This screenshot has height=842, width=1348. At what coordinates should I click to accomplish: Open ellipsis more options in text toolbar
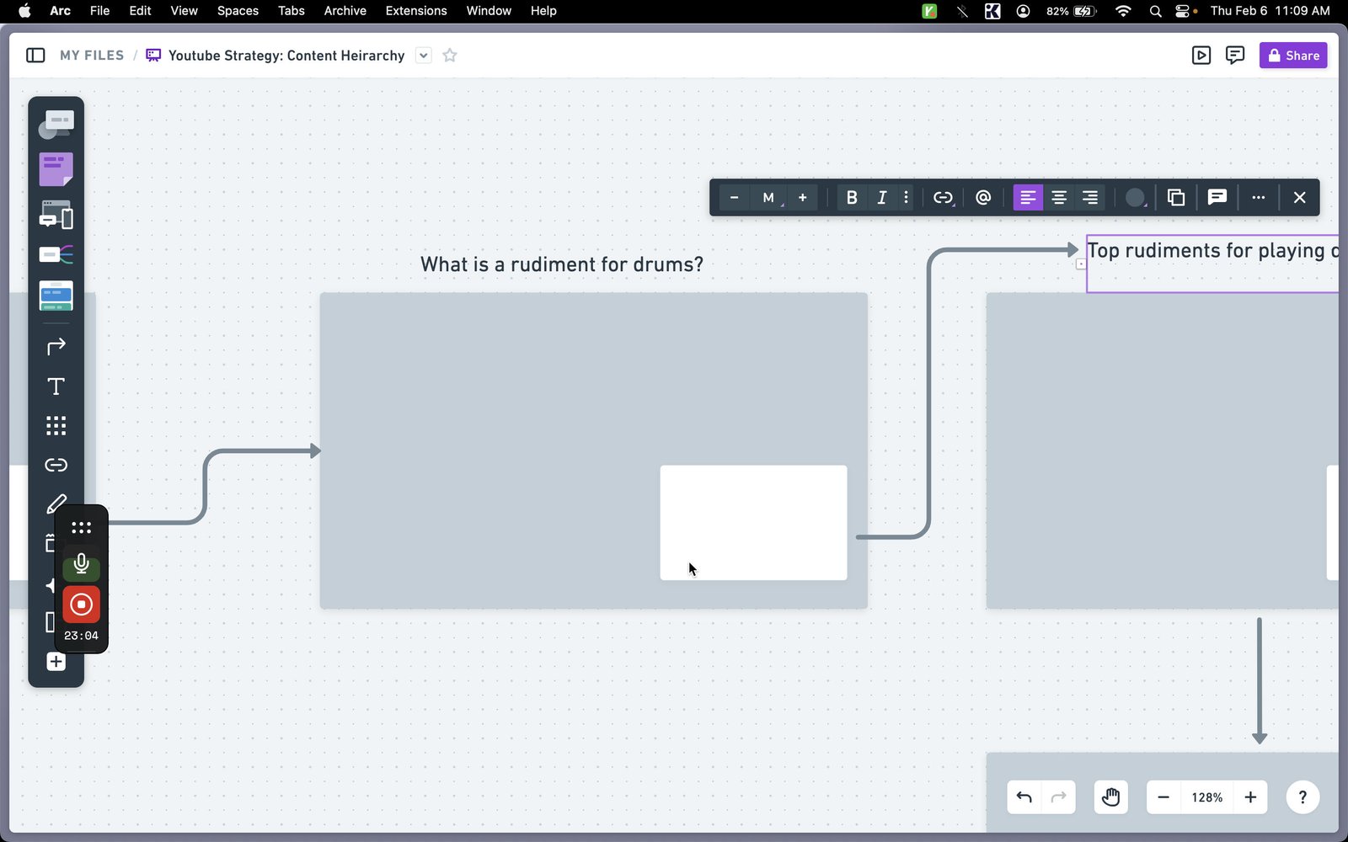pyautogui.click(x=1259, y=198)
